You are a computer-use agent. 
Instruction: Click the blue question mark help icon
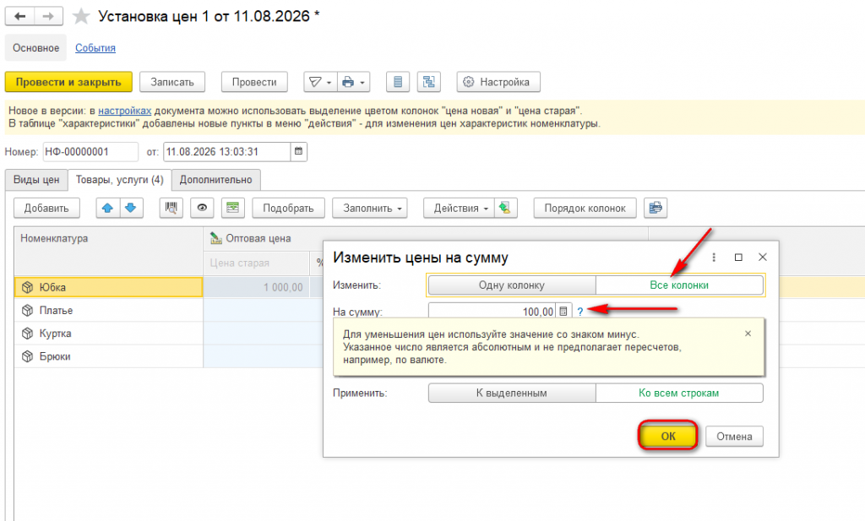point(579,312)
